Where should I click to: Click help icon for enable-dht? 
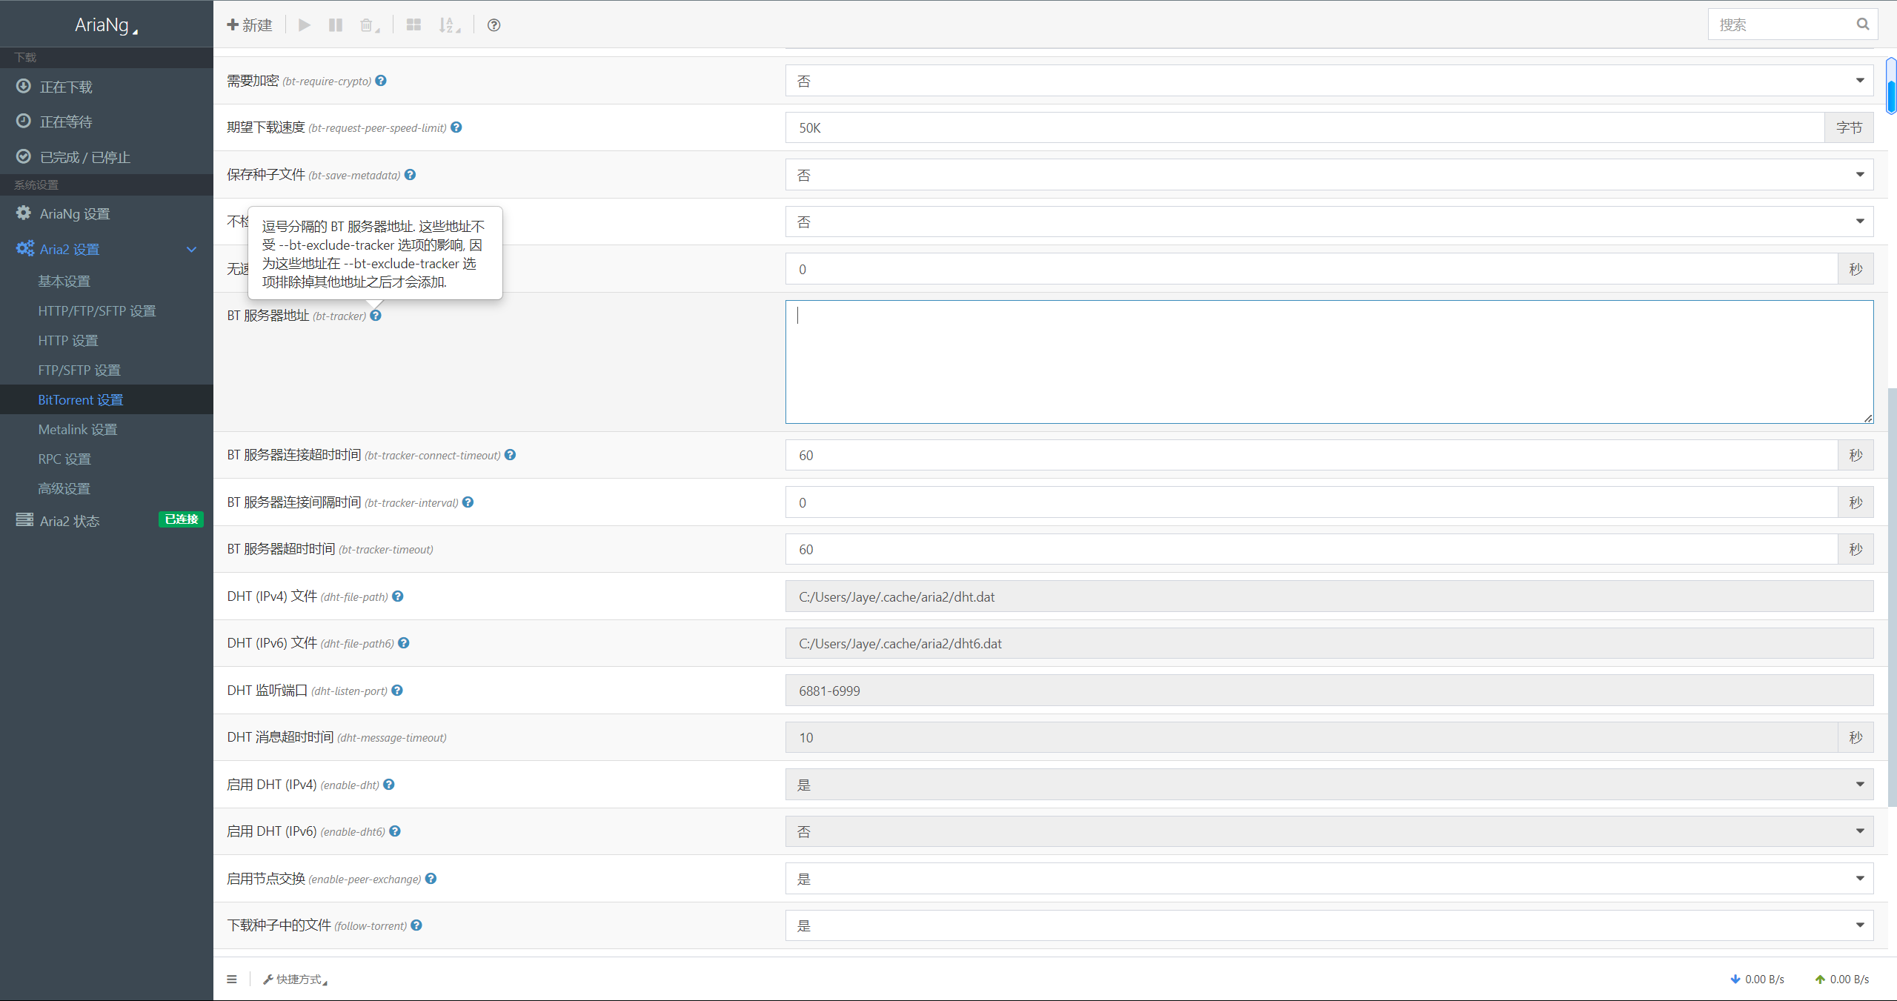tap(389, 785)
